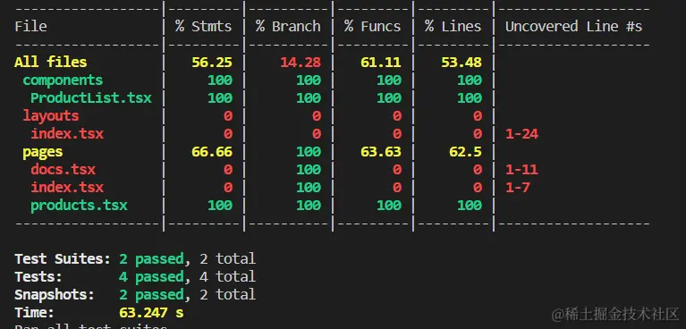686x329 pixels.
Task: Click the 62.5 lines value for pages
Action: pos(465,152)
